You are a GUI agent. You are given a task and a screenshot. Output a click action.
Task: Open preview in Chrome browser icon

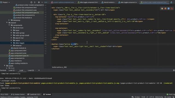[162, 8]
